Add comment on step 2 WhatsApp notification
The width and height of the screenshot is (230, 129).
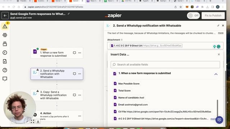point(74,74)
